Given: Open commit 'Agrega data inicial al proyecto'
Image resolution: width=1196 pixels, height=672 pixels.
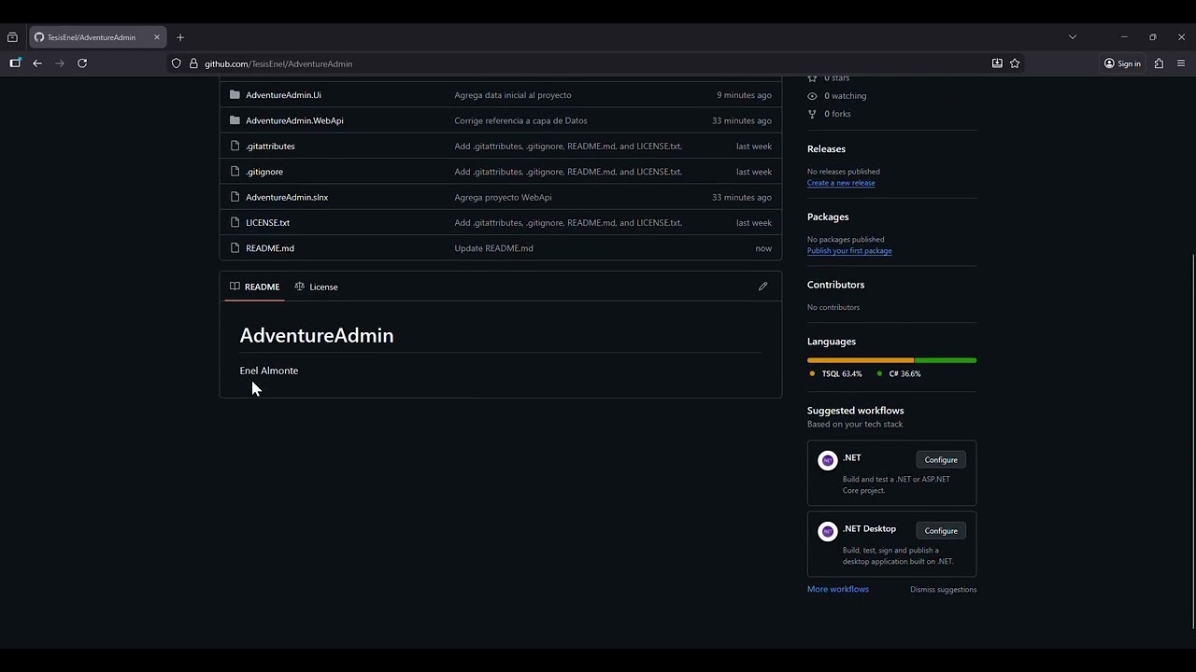Looking at the screenshot, I should click(513, 95).
